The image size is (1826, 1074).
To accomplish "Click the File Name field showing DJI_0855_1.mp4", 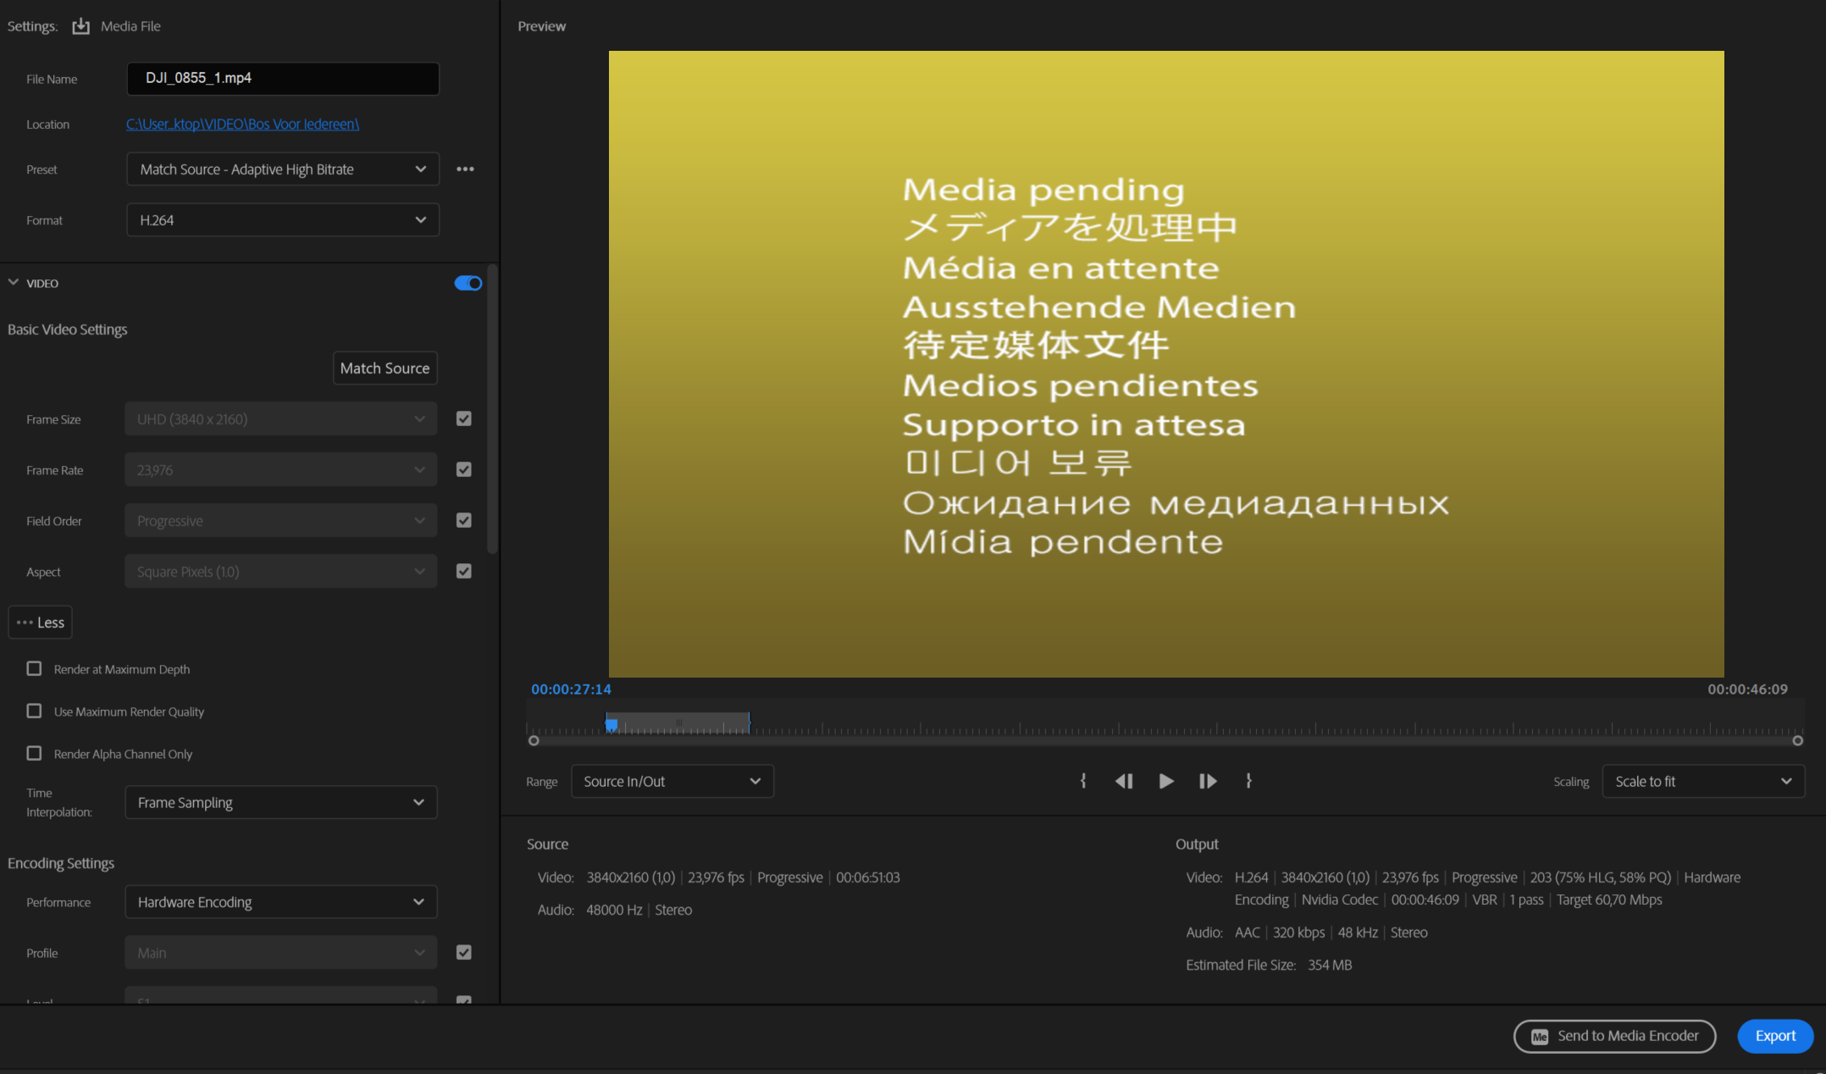I will (282, 79).
